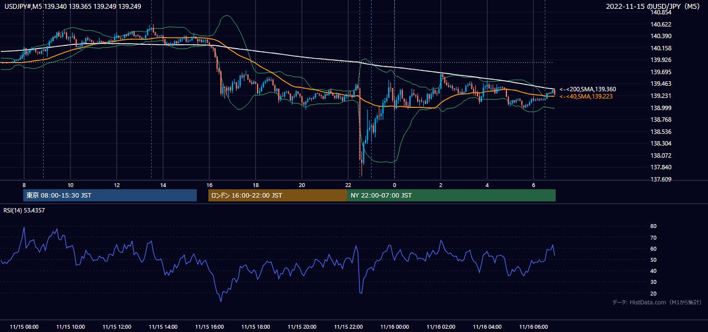Click price axis value 139.463
The width and height of the screenshot is (708, 332).
pyautogui.click(x=660, y=84)
